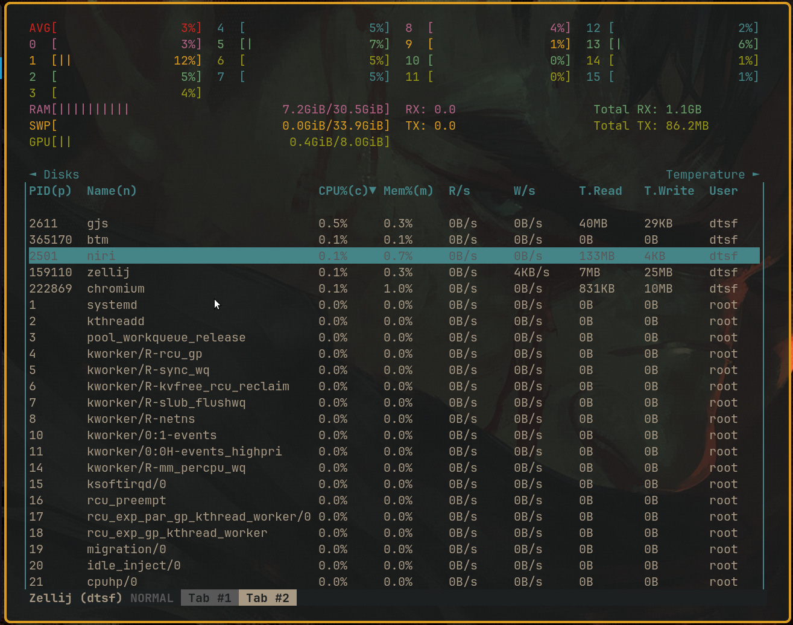Sort by R/s column header
The image size is (793, 625).
click(x=460, y=191)
